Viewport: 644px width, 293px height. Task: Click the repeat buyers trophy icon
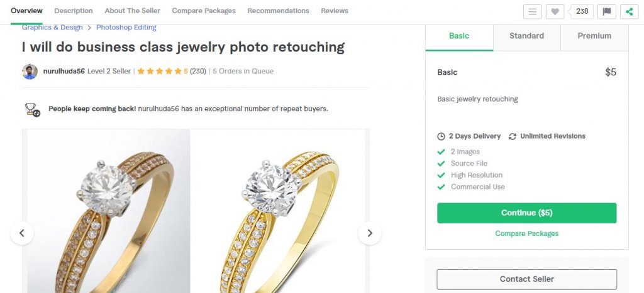(32, 109)
